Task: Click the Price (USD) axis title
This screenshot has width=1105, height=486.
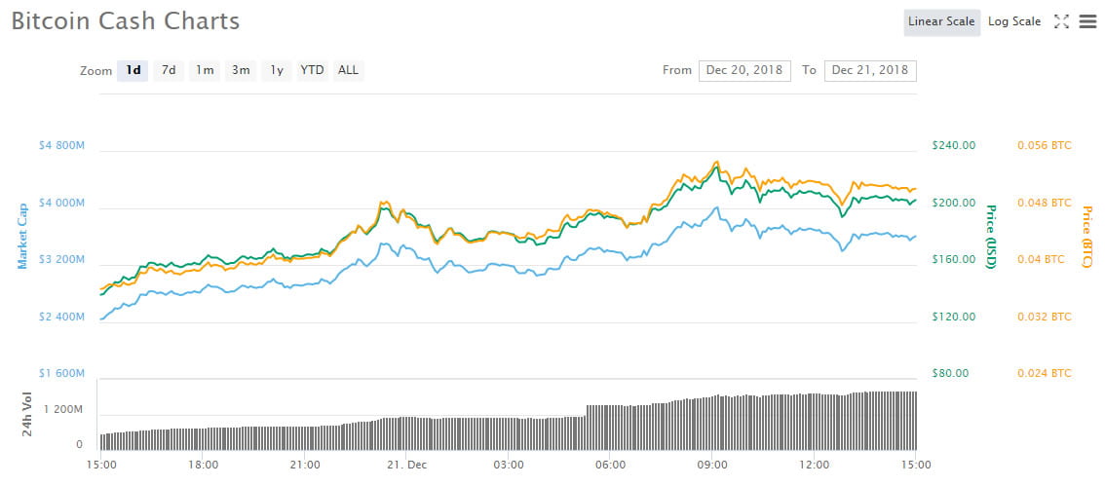Action: [x=991, y=237]
